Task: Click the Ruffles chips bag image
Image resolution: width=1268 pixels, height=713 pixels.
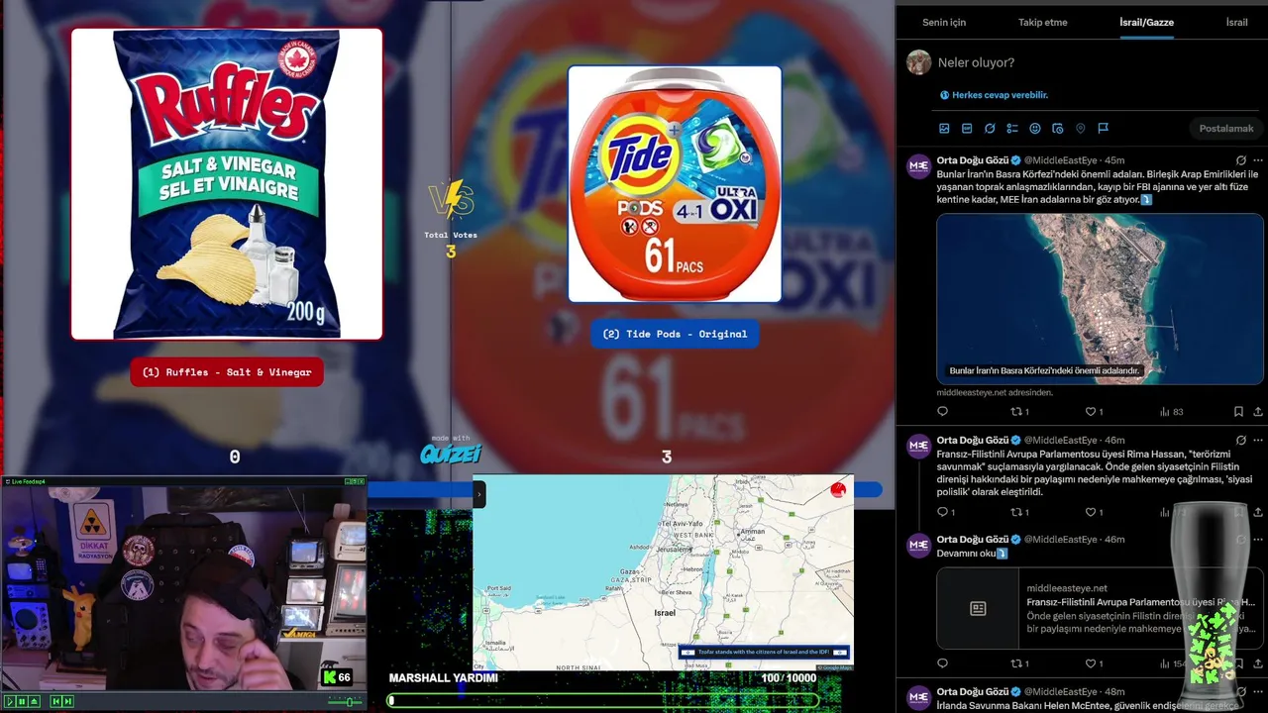Action: pos(227,184)
